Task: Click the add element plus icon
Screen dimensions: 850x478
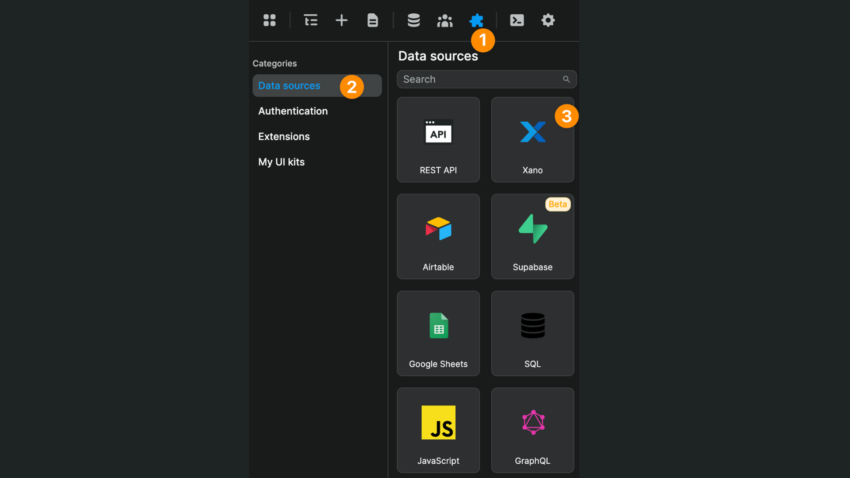Action: tap(341, 20)
